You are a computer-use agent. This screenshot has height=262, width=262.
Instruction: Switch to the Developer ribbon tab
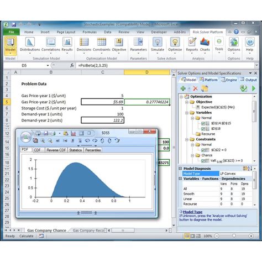point(159,32)
